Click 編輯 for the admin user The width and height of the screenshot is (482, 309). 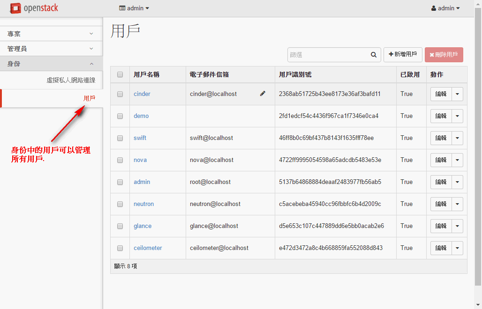coord(441,182)
